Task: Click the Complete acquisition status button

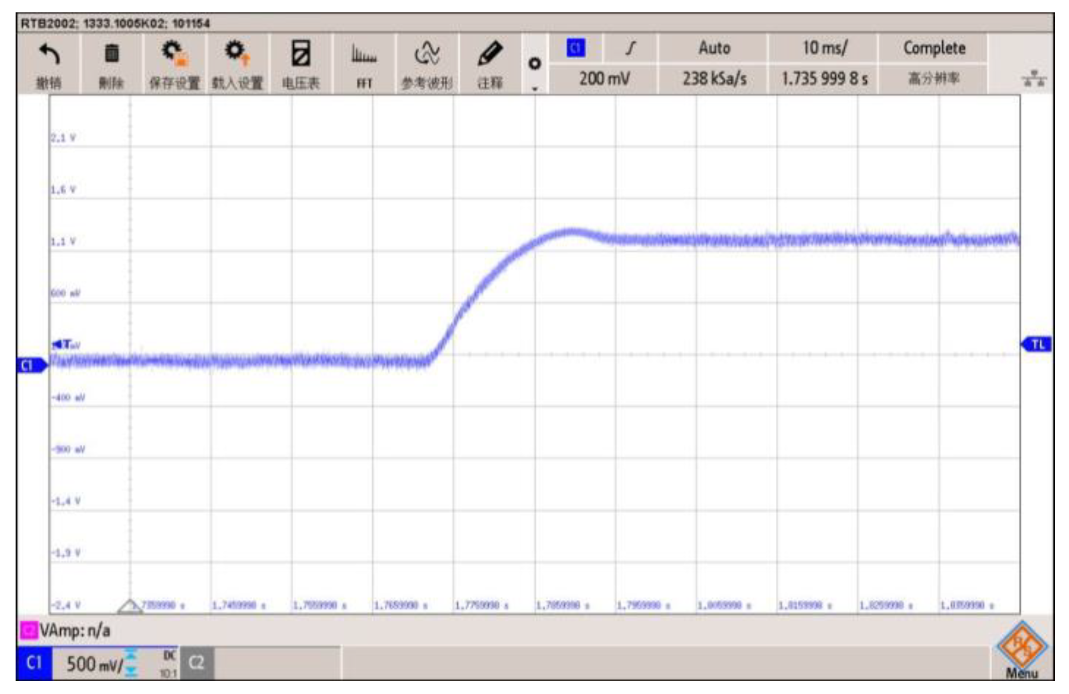Action: pyautogui.click(x=934, y=48)
